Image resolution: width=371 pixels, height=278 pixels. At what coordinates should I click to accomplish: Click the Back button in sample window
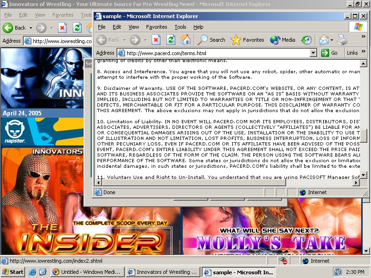pos(108,40)
